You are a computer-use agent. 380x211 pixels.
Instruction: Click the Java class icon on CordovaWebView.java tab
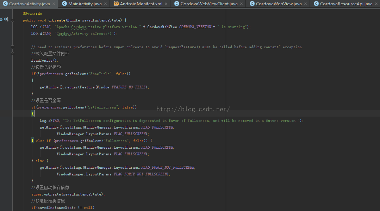pyautogui.click(x=252, y=4)
